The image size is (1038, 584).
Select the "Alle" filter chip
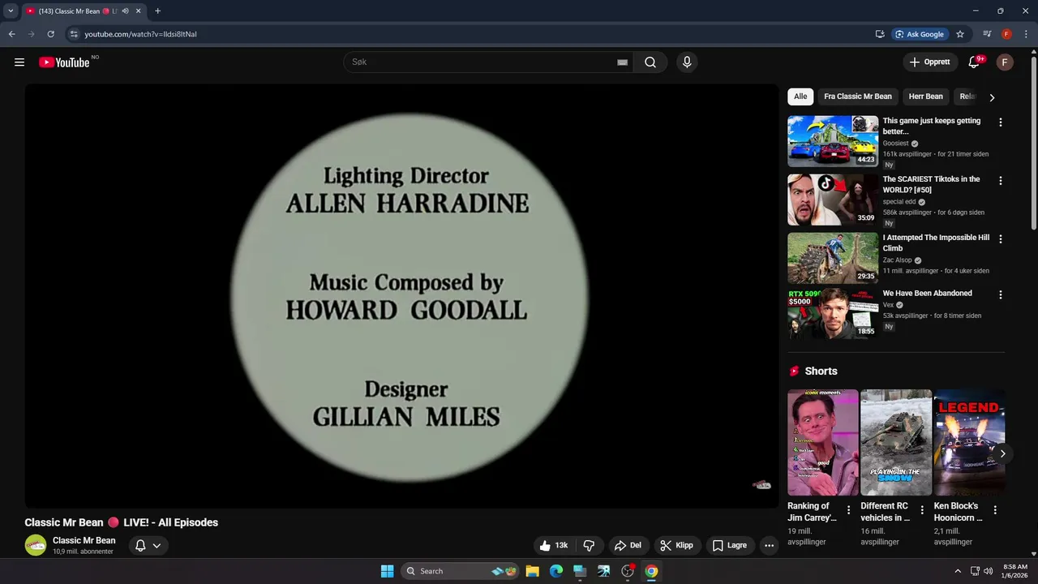point(800,97)
